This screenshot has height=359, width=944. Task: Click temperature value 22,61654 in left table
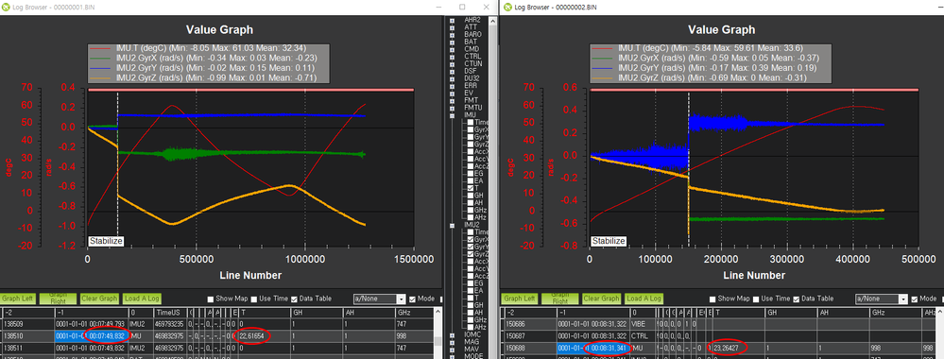(x=252, y=335)
